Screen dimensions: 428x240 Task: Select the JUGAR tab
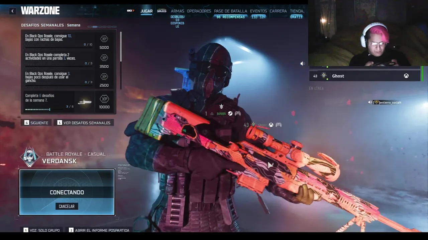(146, 11)
